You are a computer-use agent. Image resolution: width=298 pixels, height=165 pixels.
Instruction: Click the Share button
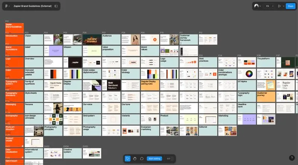[291, 6]
